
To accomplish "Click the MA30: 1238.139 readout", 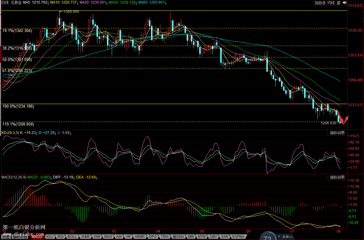I will (x=123, y=2).
